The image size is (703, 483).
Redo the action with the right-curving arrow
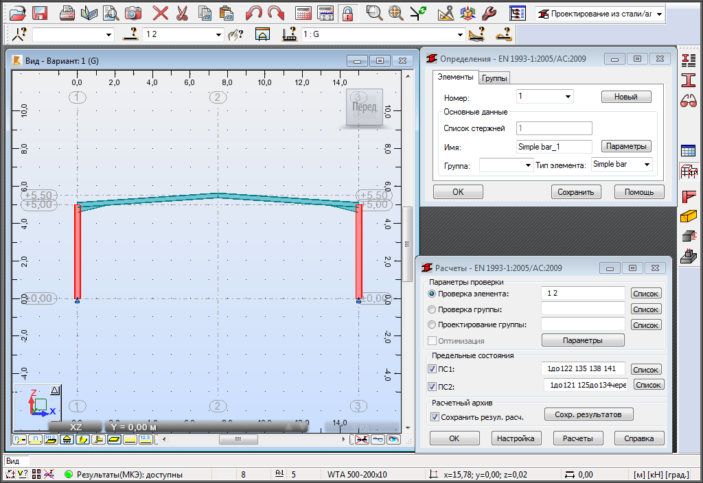pyautogui.click(x=276, y=13)
